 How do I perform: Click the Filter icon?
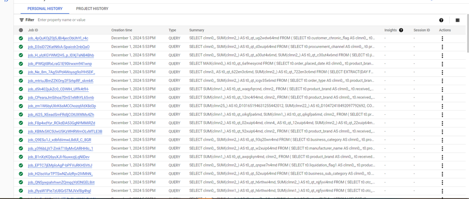point(22,20)
